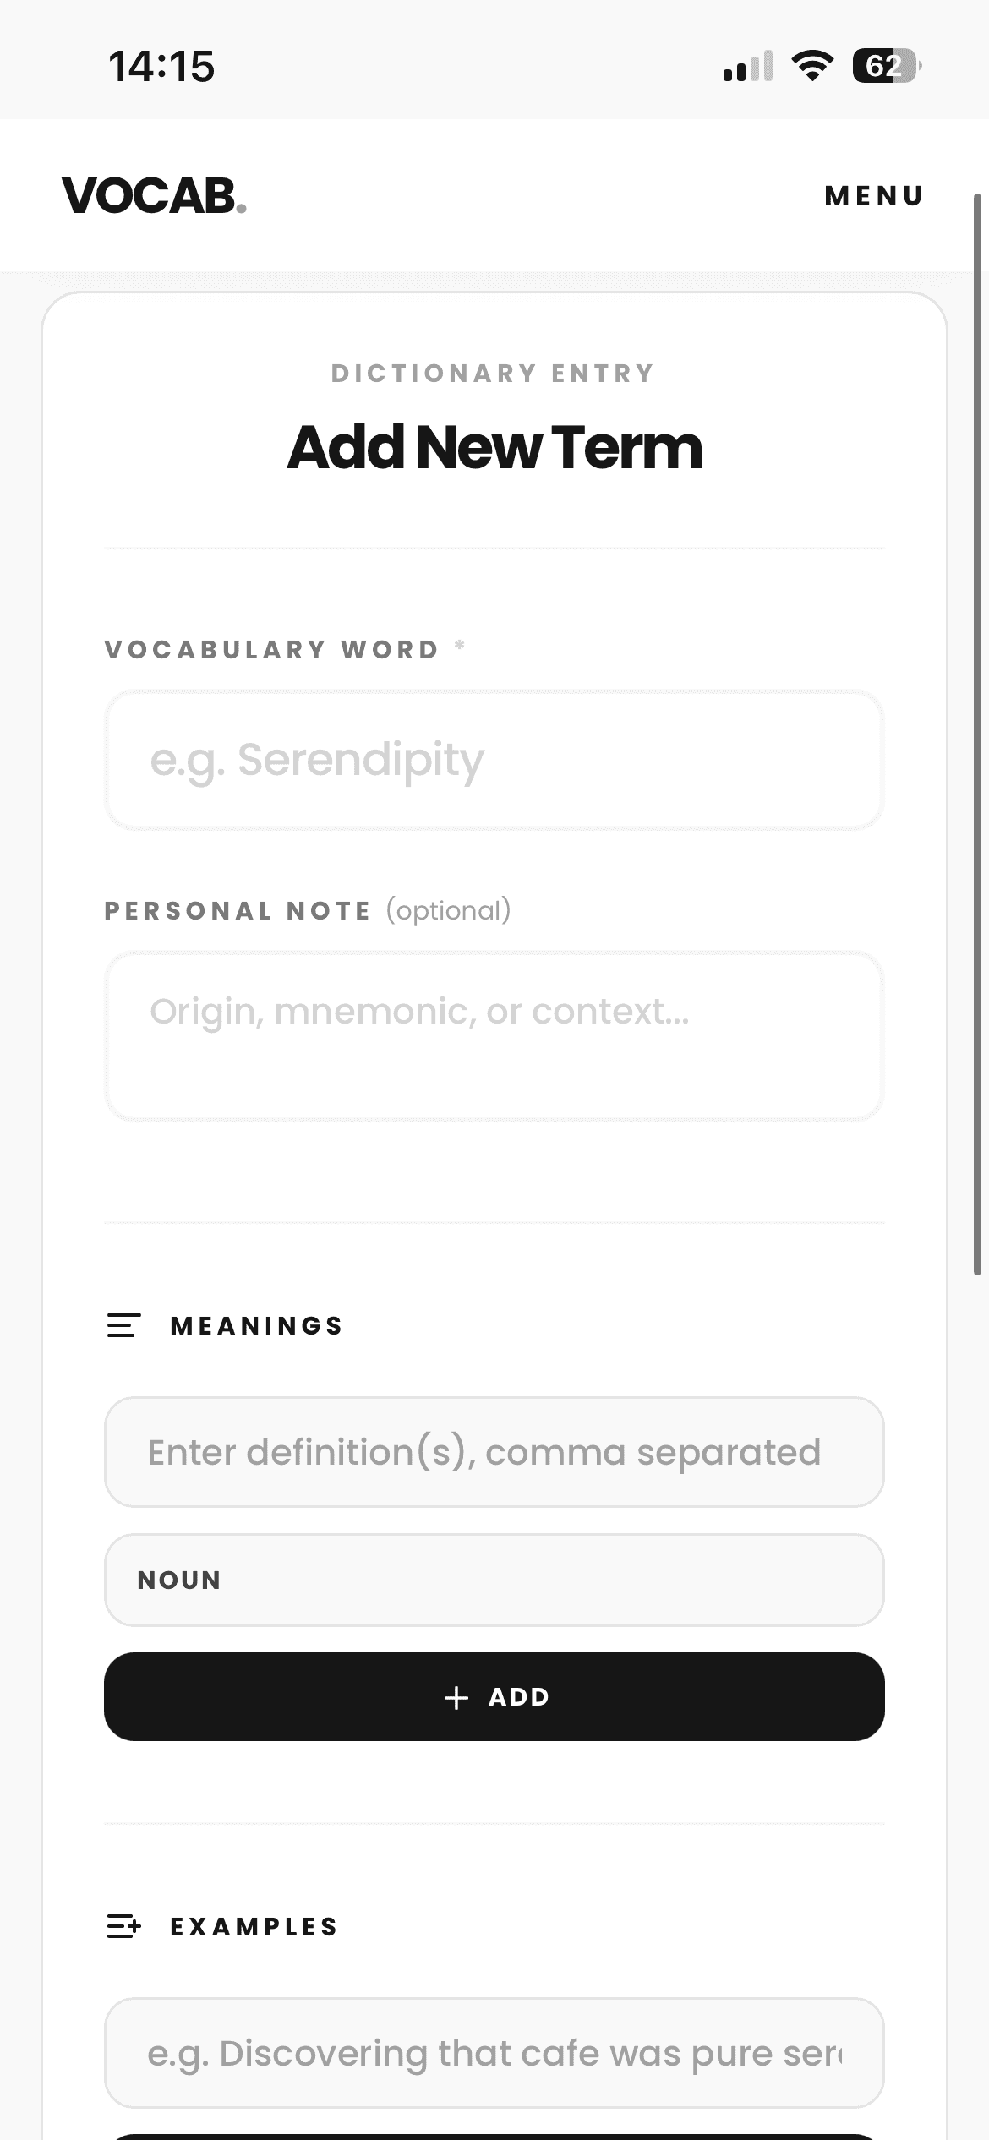Click the Examples add-list icon
989x2140 pixels.
123,1926
